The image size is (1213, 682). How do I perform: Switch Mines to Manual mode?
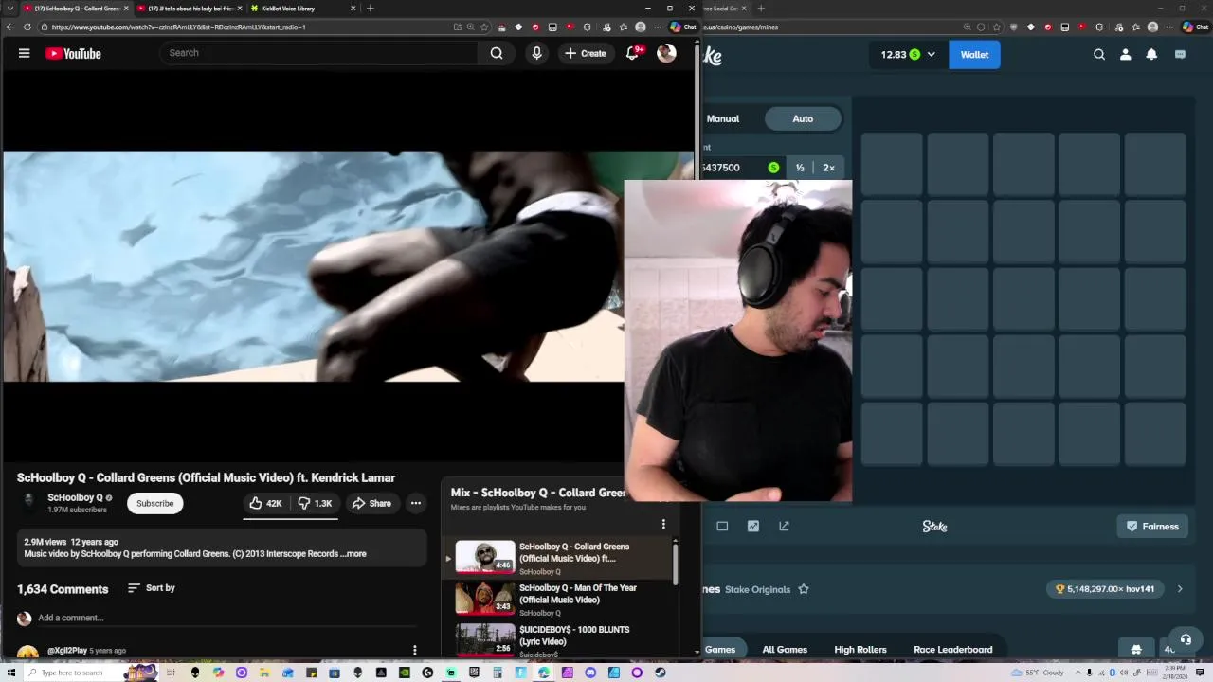pos(723,118)
